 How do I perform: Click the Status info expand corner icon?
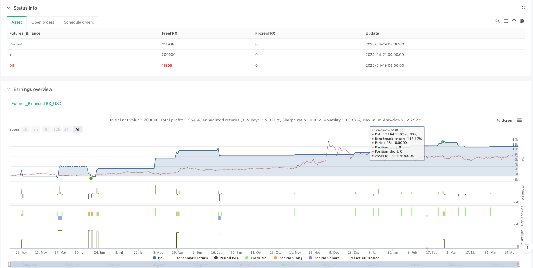pyautogui.click(x=523, y=7)
